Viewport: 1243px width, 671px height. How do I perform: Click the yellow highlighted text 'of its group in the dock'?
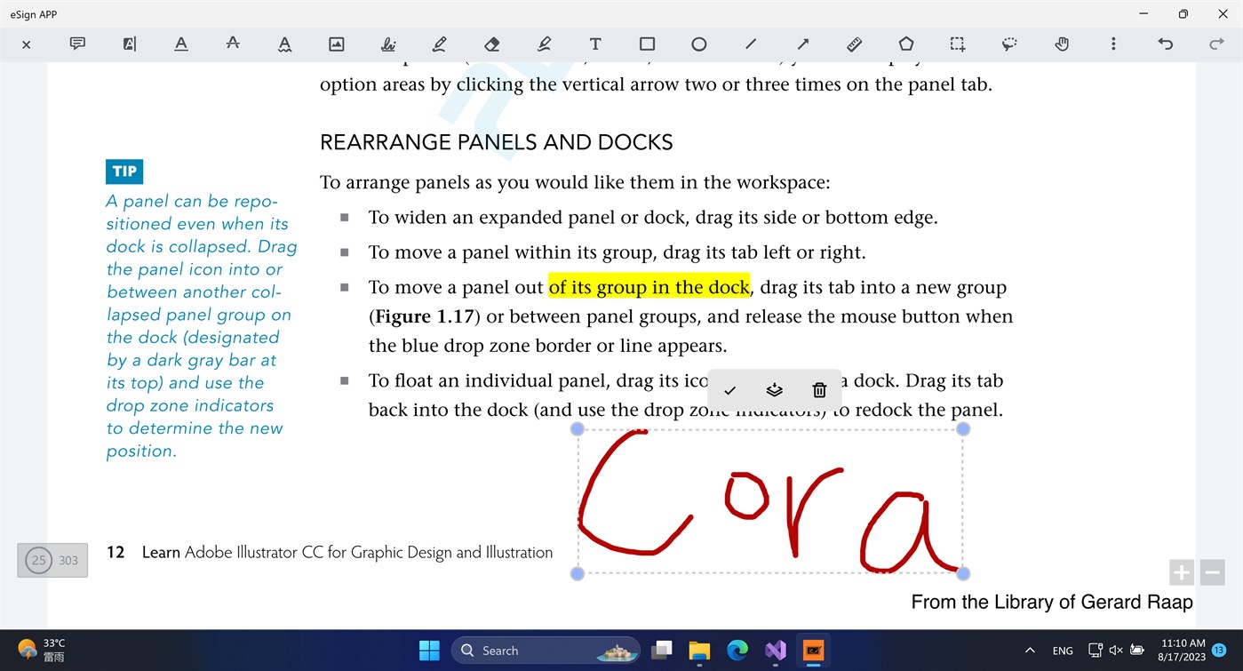649,287
